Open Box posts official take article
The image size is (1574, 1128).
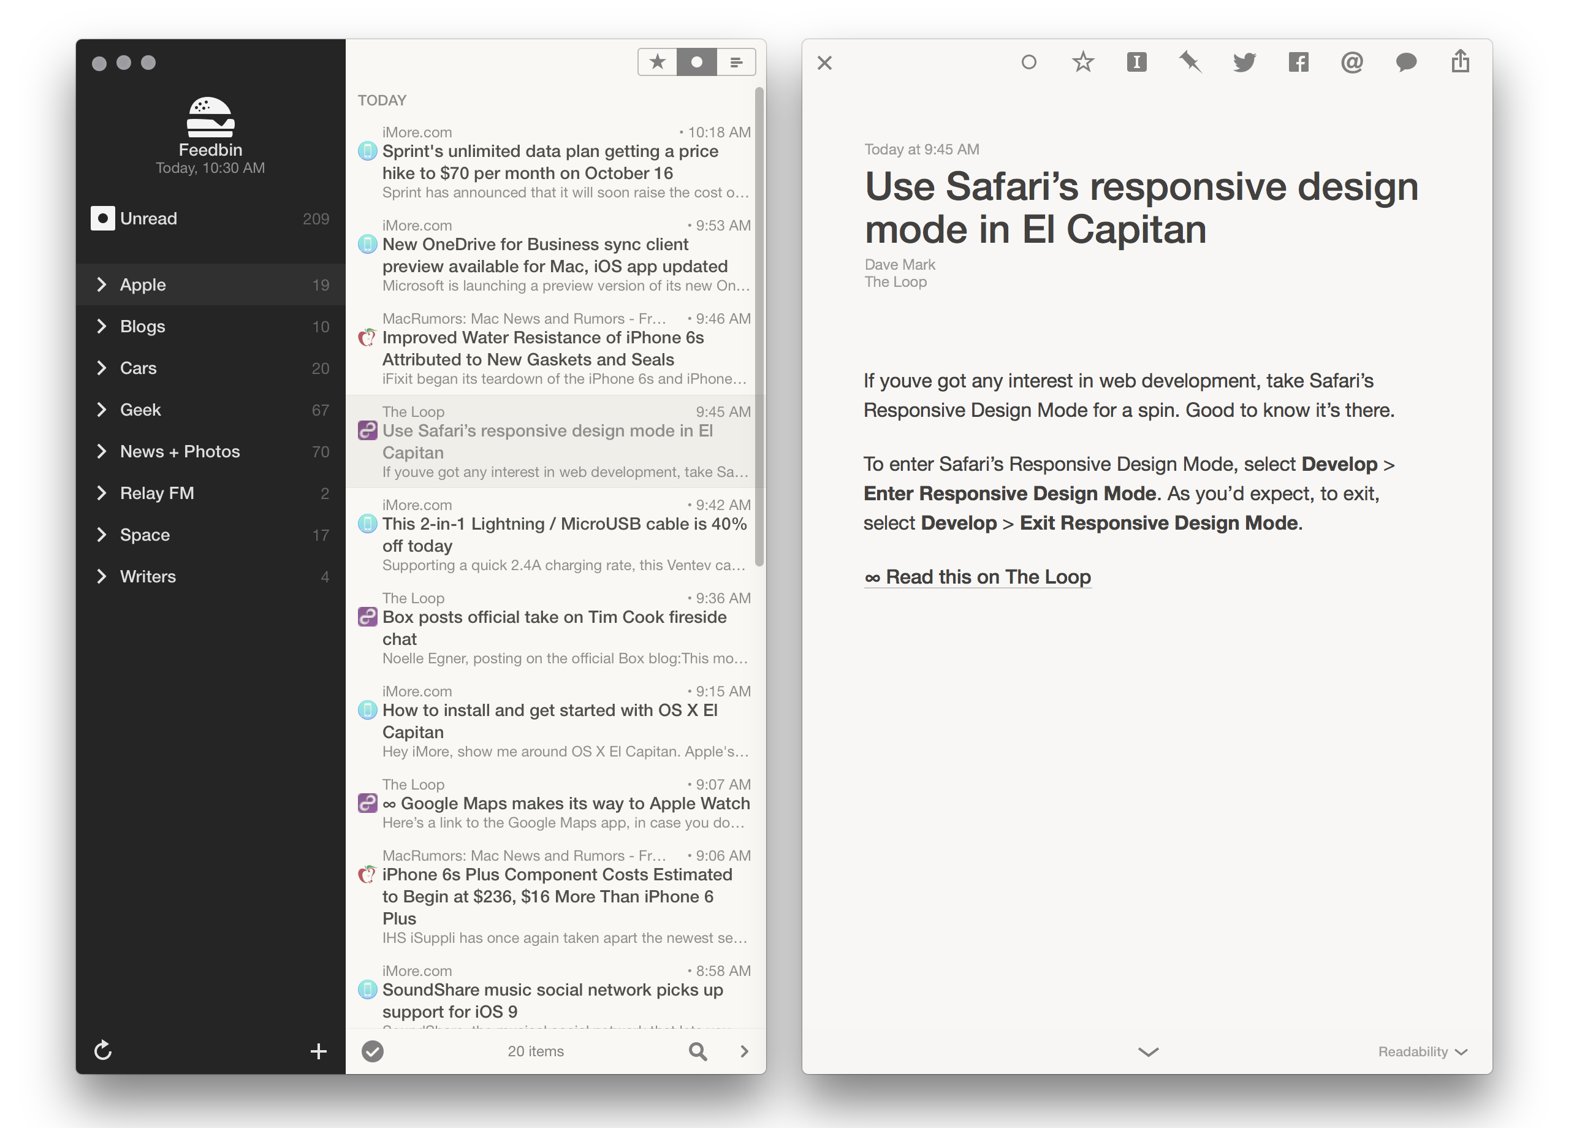click(555, 628)
